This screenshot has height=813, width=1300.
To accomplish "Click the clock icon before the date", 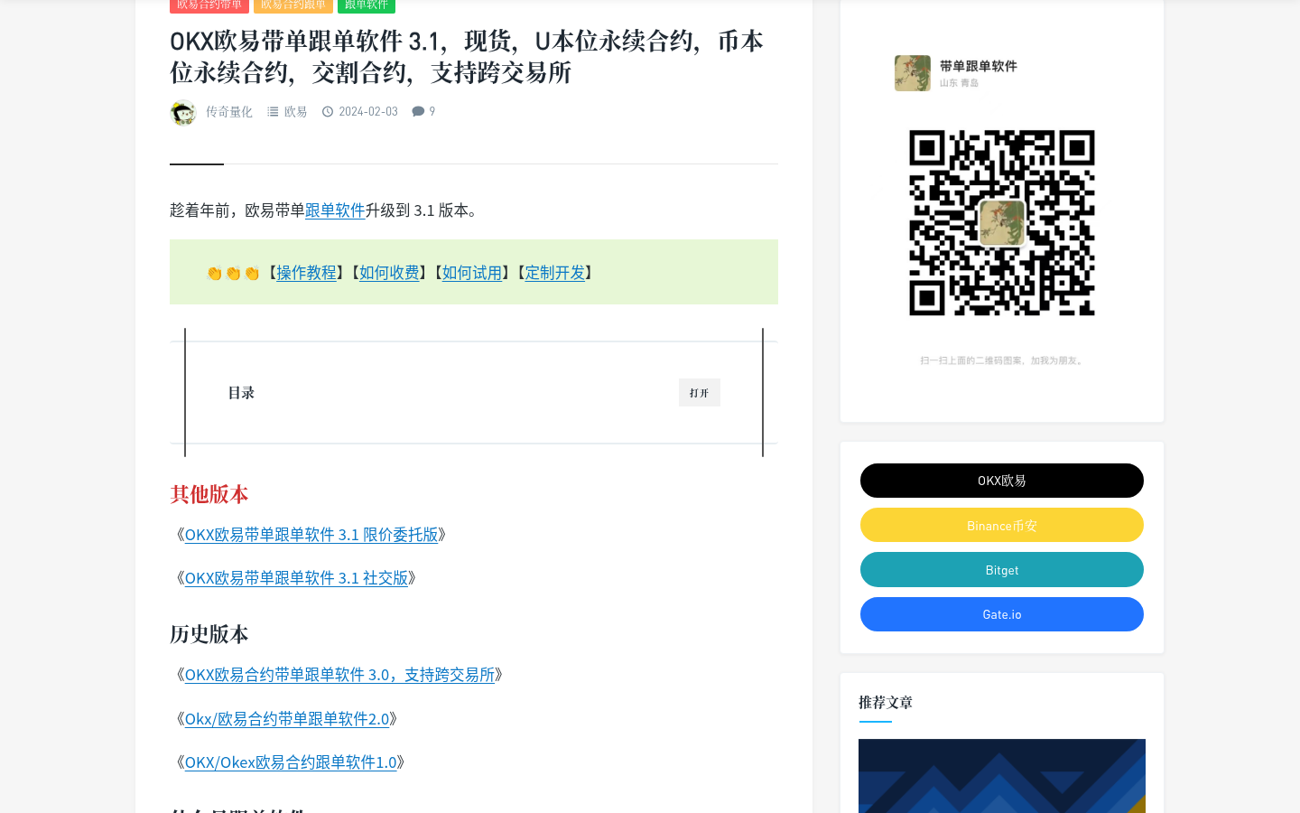I will coord(328,112).
